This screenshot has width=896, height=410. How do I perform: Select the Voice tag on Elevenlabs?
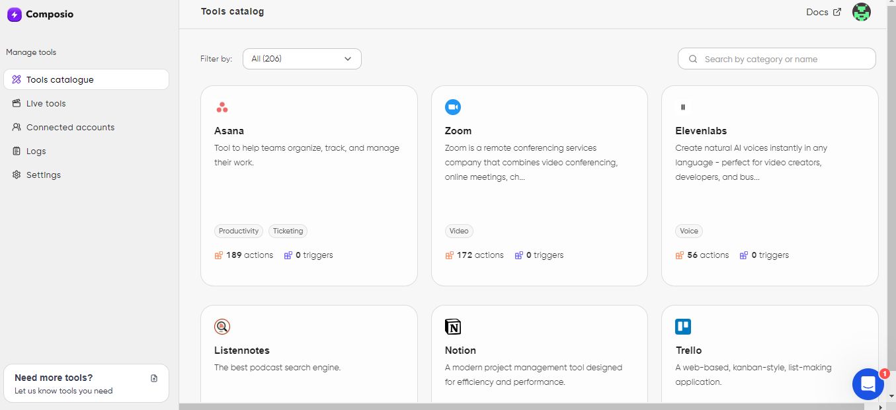tap(689, 231)
